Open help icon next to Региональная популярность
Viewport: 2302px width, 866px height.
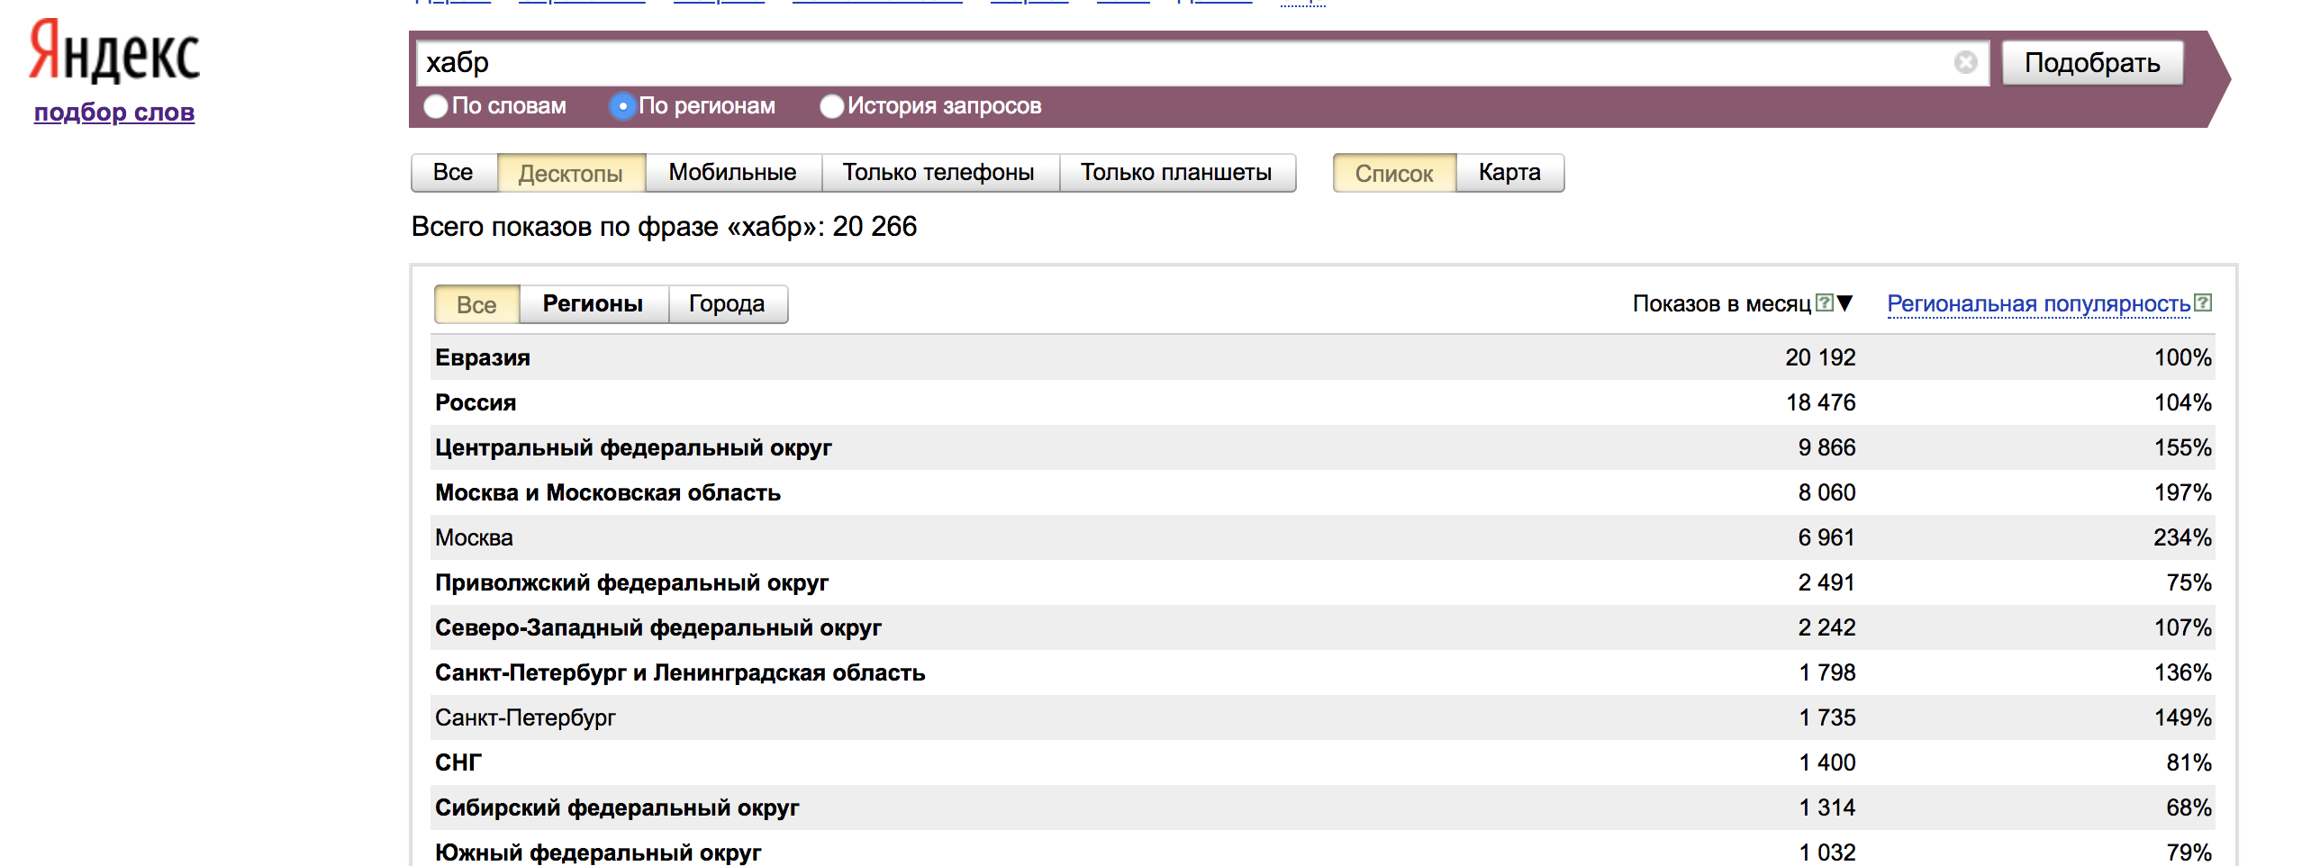tap(2202, 302)
